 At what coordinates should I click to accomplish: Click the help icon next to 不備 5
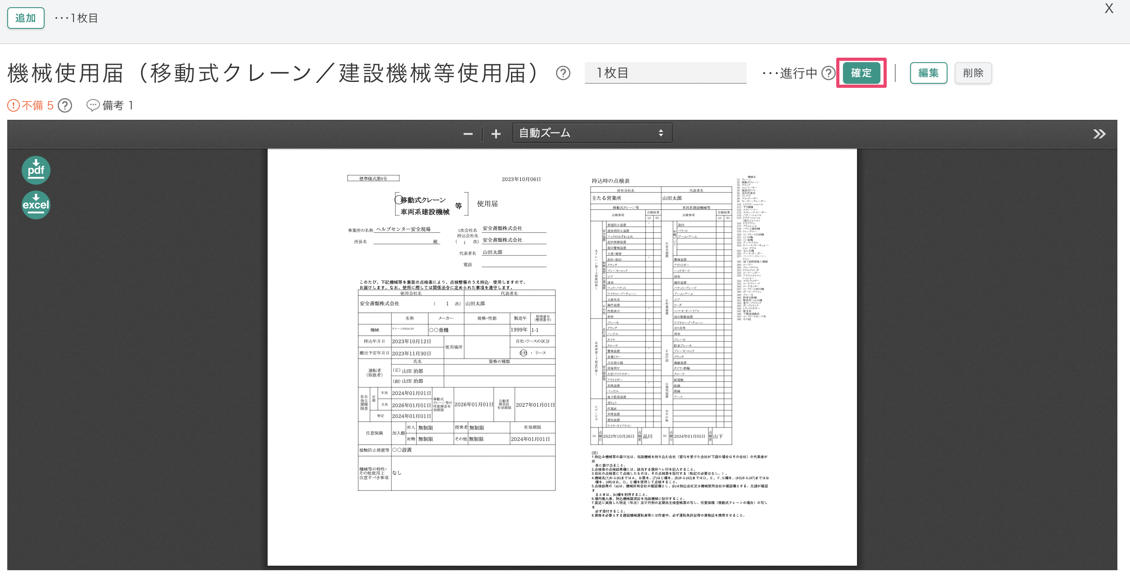point(65,105)
